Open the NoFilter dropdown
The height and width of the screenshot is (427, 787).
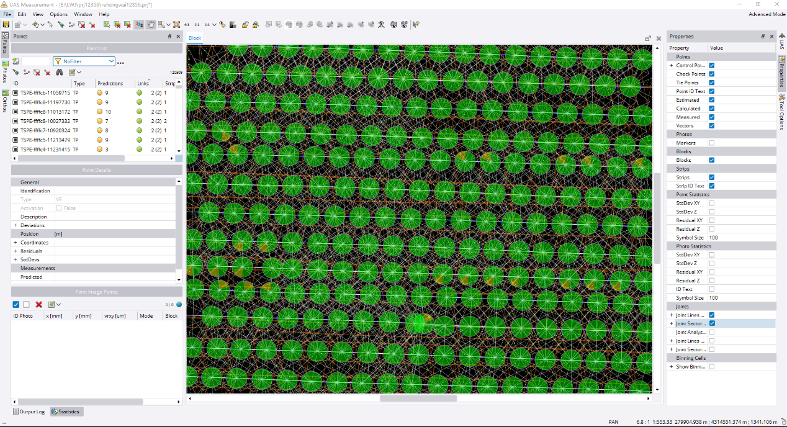(x=84, y=61)
